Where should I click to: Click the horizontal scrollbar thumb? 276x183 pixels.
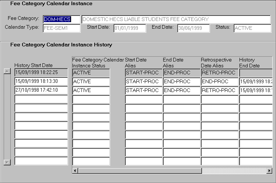(x=139, y=171)
